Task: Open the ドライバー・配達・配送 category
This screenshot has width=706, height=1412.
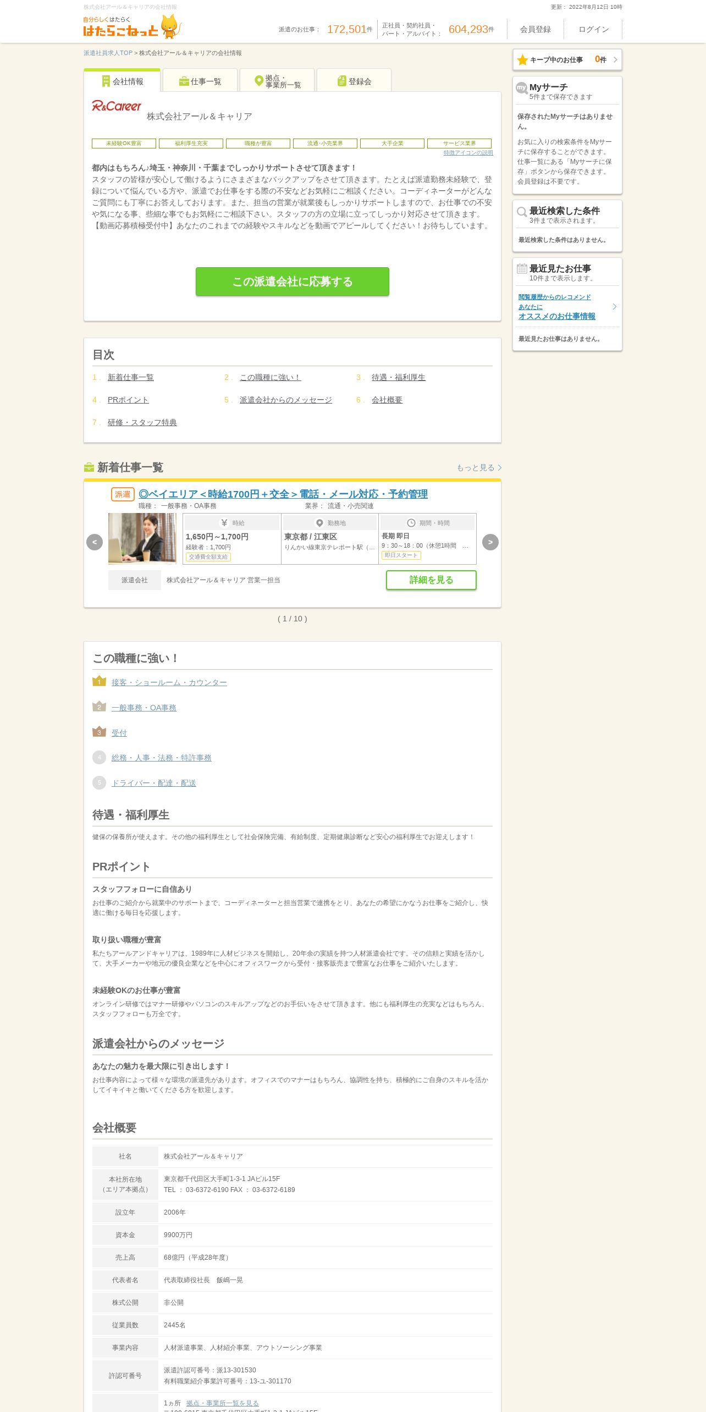Action: coord(154,783)
